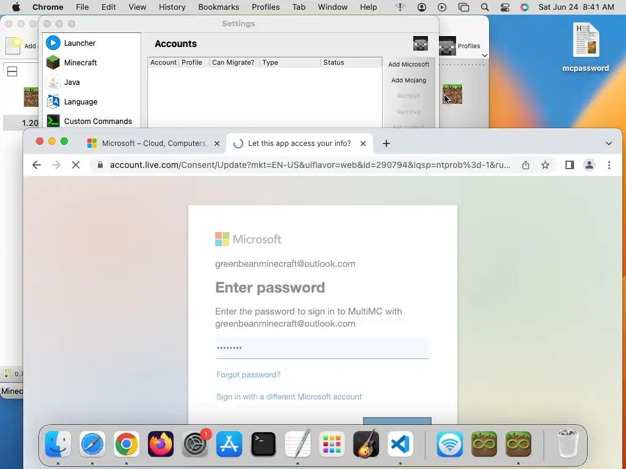Open Visual Studio Code from the Dock
The image size is (626, 469).
[400, 444]
